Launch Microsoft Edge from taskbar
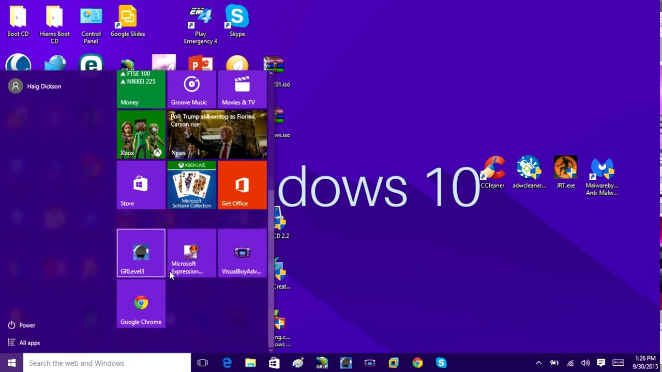This screenshot has height=372, width=662. pos(227,363)
